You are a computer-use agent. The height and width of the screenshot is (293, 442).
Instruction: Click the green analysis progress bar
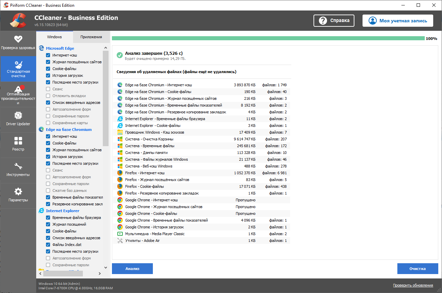click(268, 39)
